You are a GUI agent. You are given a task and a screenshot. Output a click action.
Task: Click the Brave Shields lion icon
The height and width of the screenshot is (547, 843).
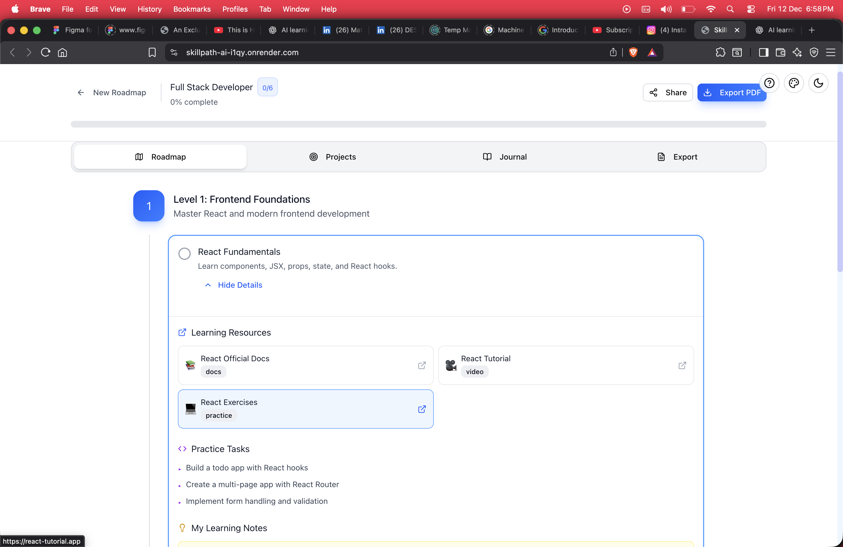pyautogui.click(x=633, y=52)
